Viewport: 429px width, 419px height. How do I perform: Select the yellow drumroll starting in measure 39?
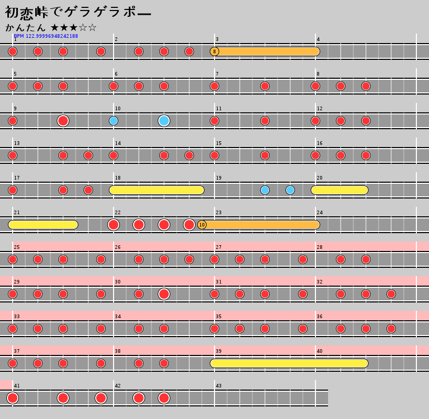(289, 363)
